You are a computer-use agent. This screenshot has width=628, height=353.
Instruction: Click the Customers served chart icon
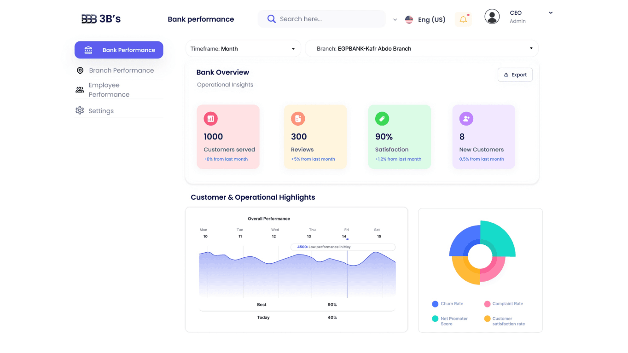210,118
